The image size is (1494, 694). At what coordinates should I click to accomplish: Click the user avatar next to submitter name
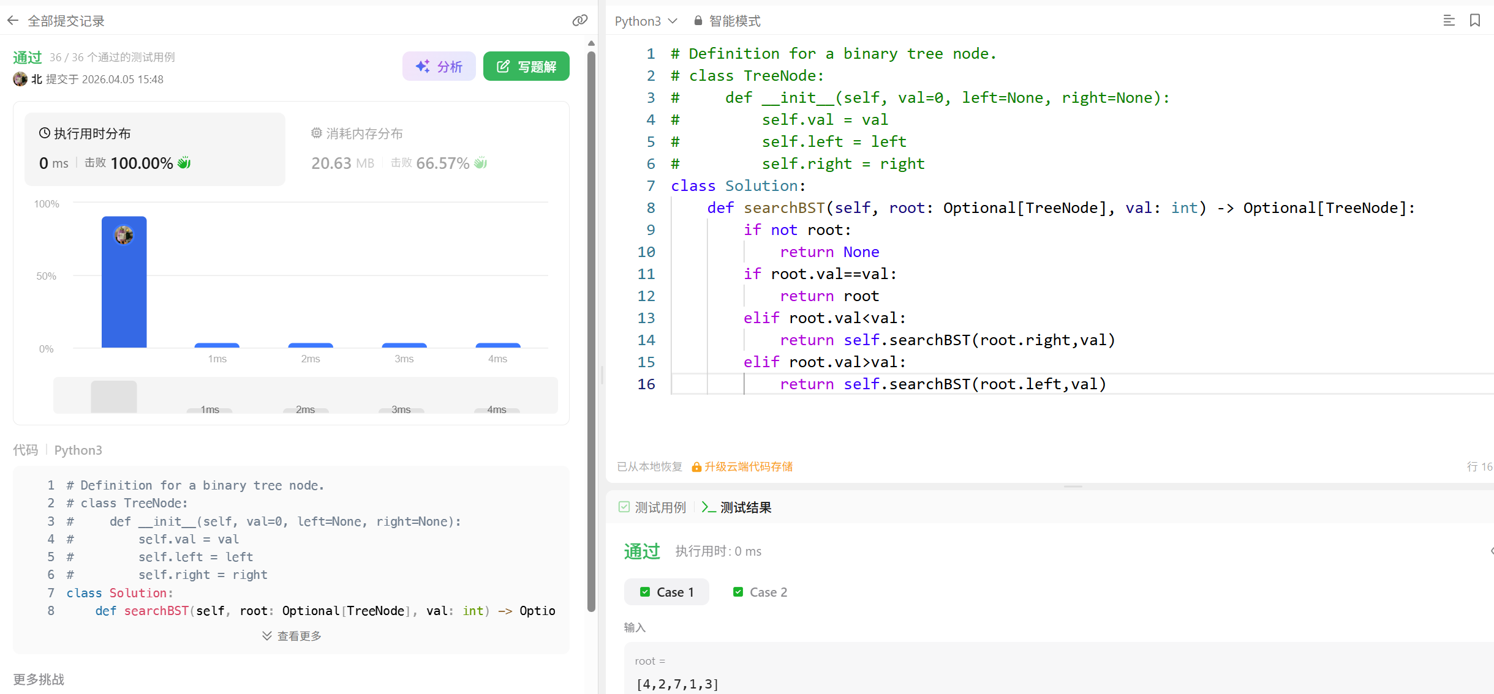(20, 79)
